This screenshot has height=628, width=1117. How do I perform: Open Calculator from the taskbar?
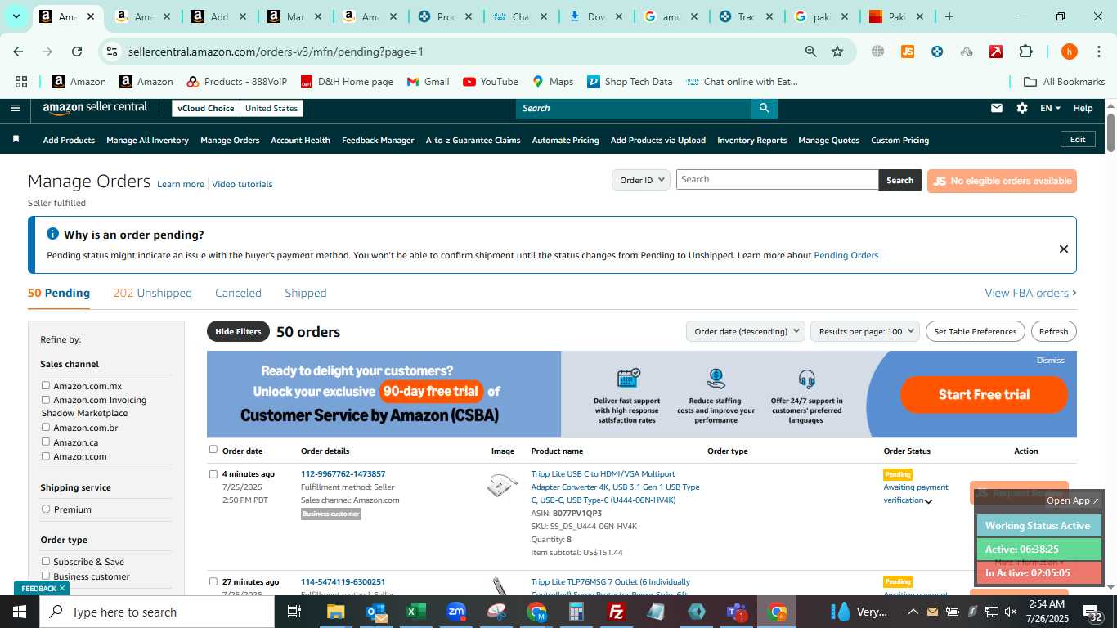[x=576, y=612]
